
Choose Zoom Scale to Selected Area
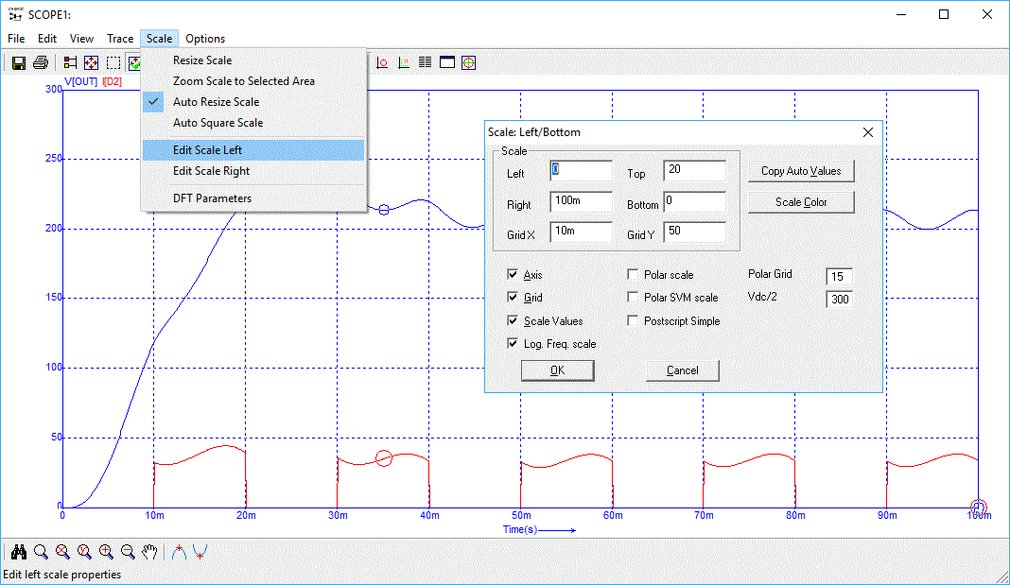pos(253,81)
